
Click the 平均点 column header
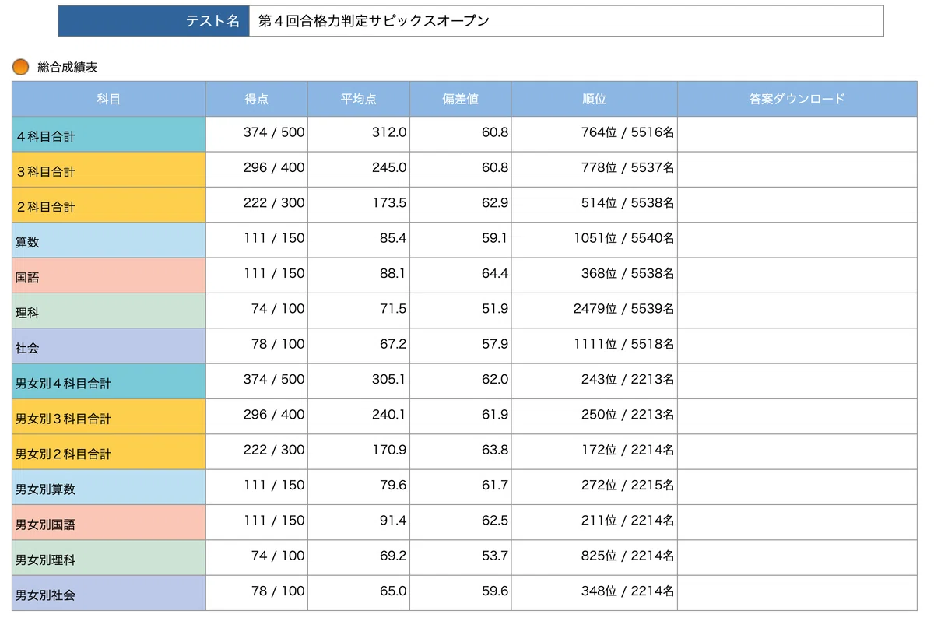pos(359,99)
